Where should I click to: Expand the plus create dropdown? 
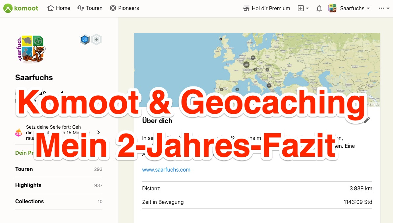coord(303,9)
